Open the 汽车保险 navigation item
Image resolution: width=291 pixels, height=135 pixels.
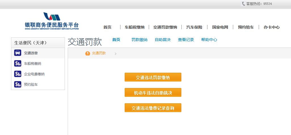click(194, 27)
